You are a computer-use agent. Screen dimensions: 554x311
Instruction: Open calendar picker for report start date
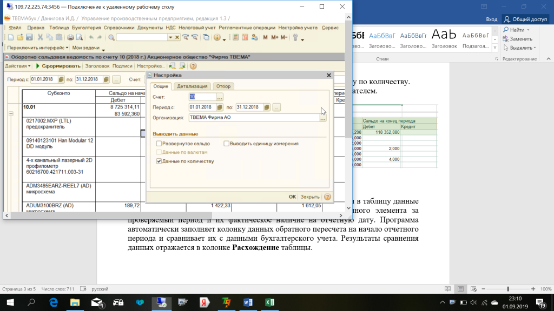61,79
